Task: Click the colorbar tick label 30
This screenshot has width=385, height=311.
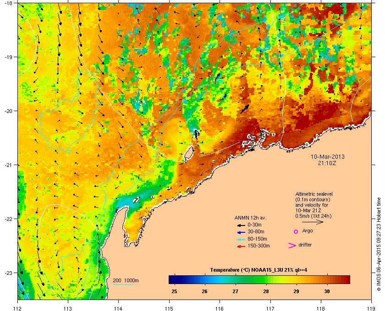Action: (327, 291)
